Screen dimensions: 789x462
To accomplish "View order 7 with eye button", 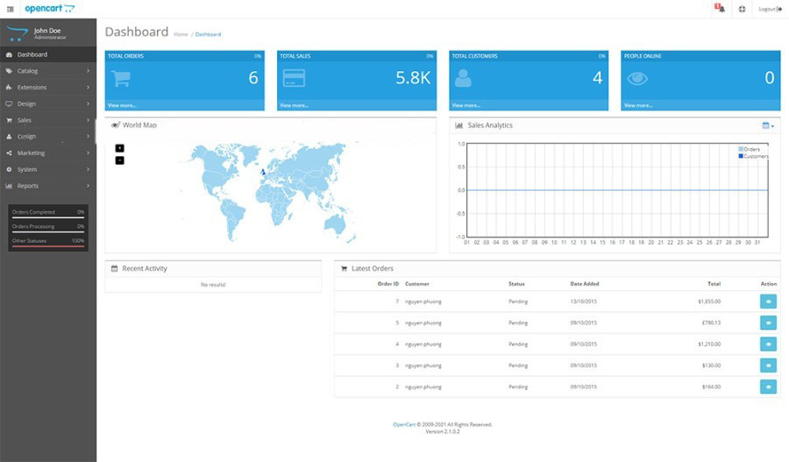I will pyautogui.click(x=768, y=302).
